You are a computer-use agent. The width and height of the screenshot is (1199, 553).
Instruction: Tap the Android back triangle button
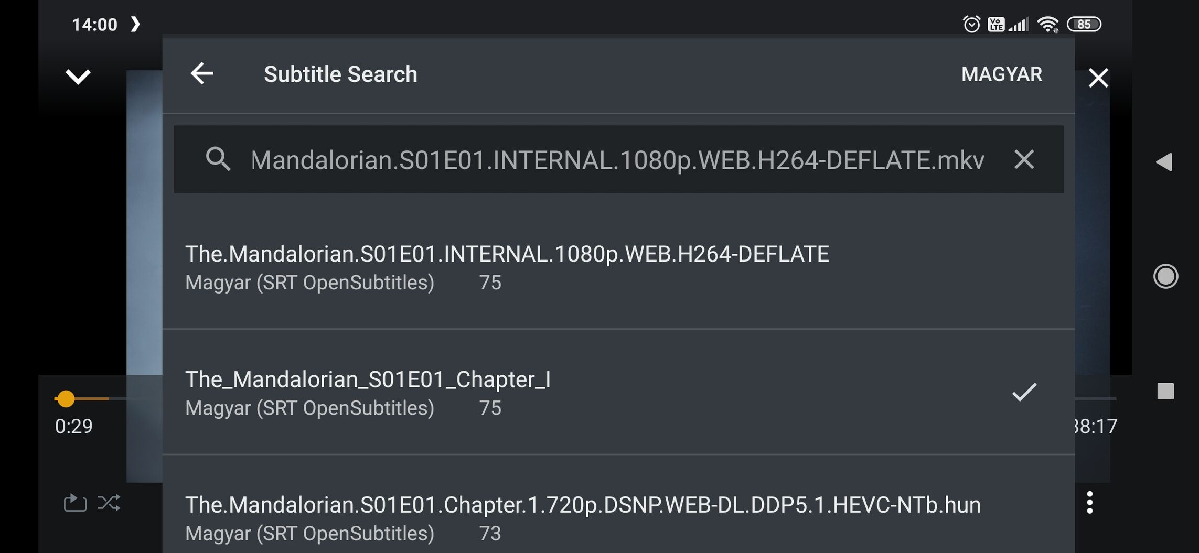1164,162
